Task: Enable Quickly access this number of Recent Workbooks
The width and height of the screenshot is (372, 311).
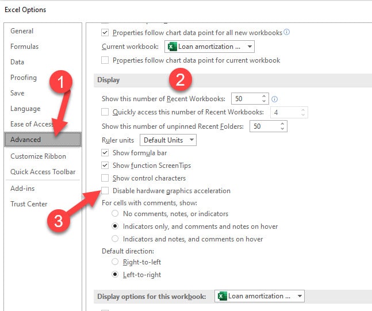Action: (105, 112)
